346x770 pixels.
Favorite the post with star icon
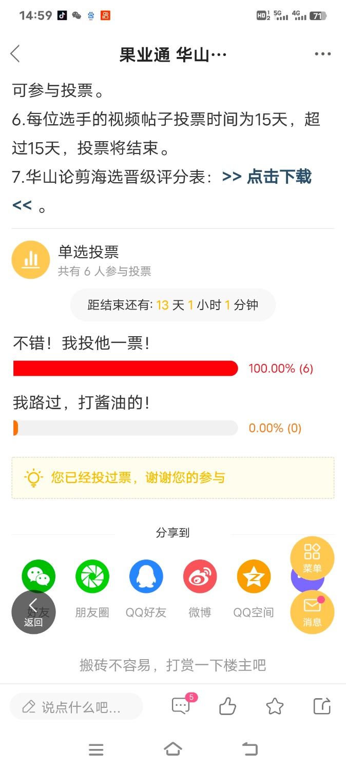[275, 707]
